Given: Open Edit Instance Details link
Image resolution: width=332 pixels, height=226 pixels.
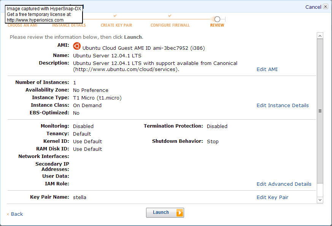Looking at the screenshot, I should (283, 105).
